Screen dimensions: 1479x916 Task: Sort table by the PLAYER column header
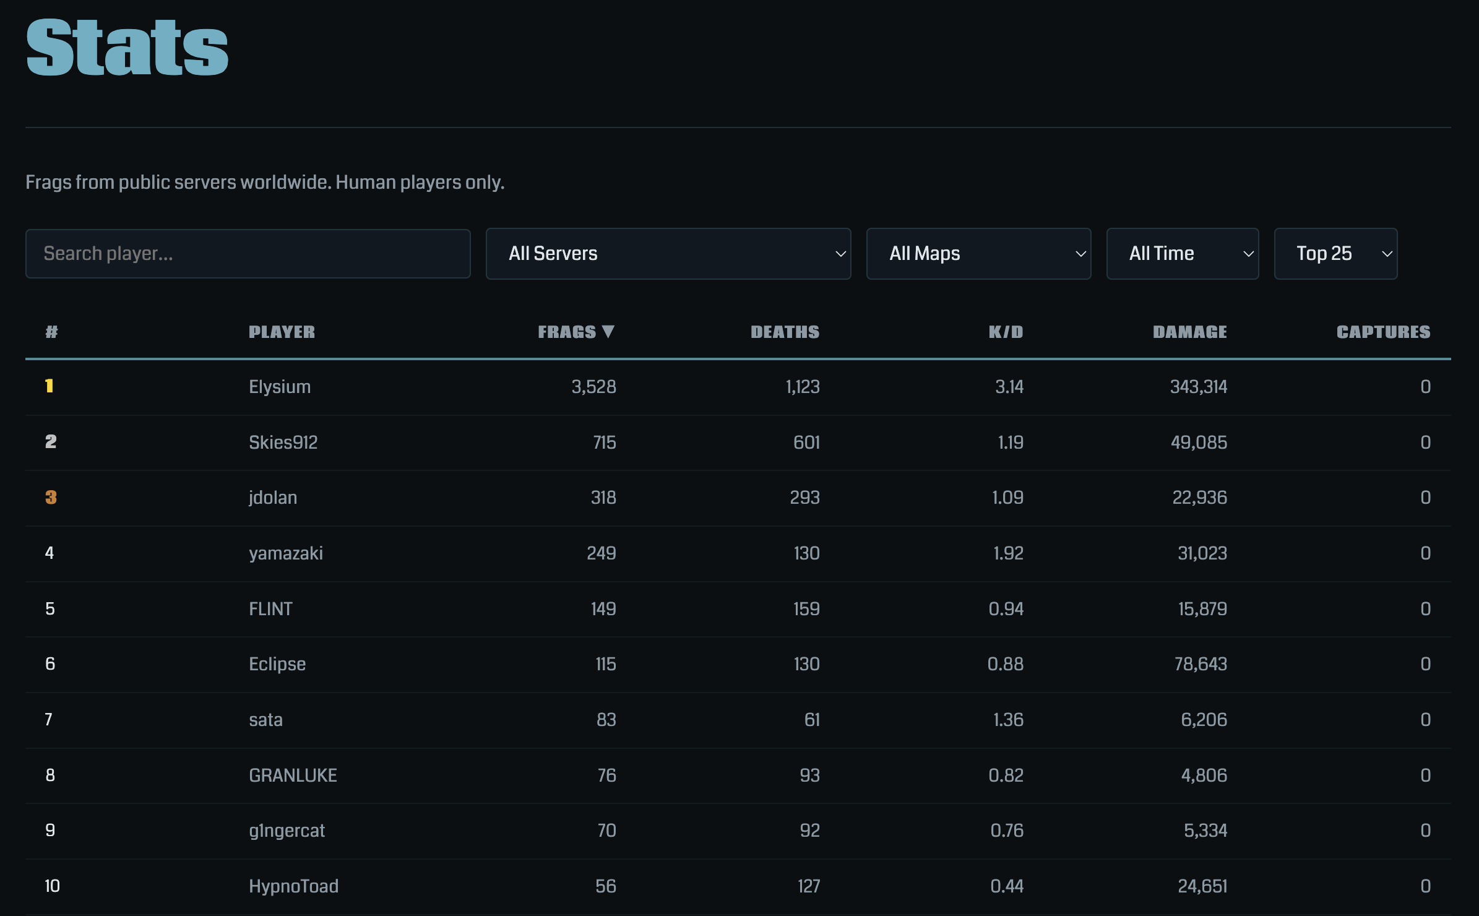(282, 332)
